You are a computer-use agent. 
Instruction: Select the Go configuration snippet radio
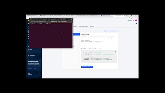[98, 48]
